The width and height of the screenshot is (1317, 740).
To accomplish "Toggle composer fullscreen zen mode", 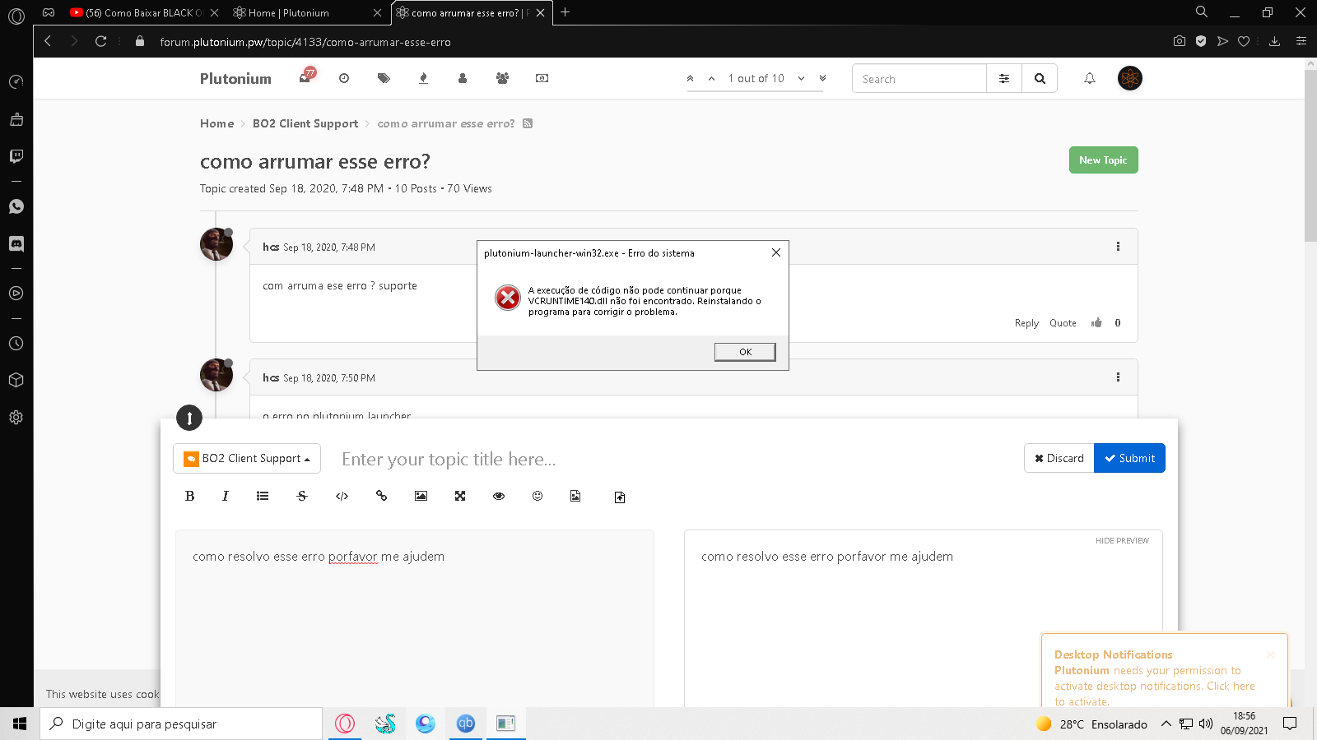I will pyautogui.click(x=460, y=496).
